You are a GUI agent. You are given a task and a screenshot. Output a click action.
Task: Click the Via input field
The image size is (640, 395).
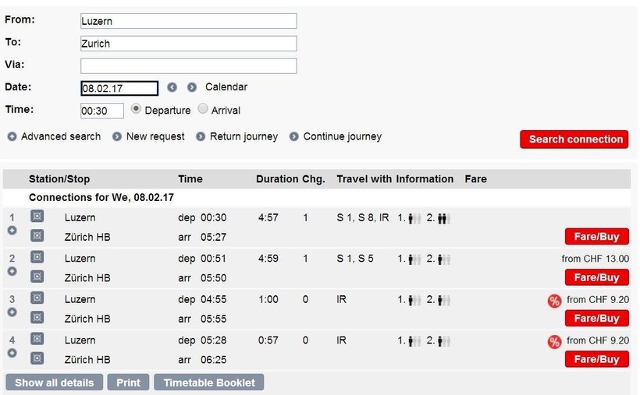(x=188, y=65)
